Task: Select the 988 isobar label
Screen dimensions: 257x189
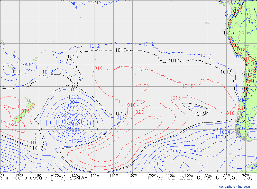Action: 73,132
